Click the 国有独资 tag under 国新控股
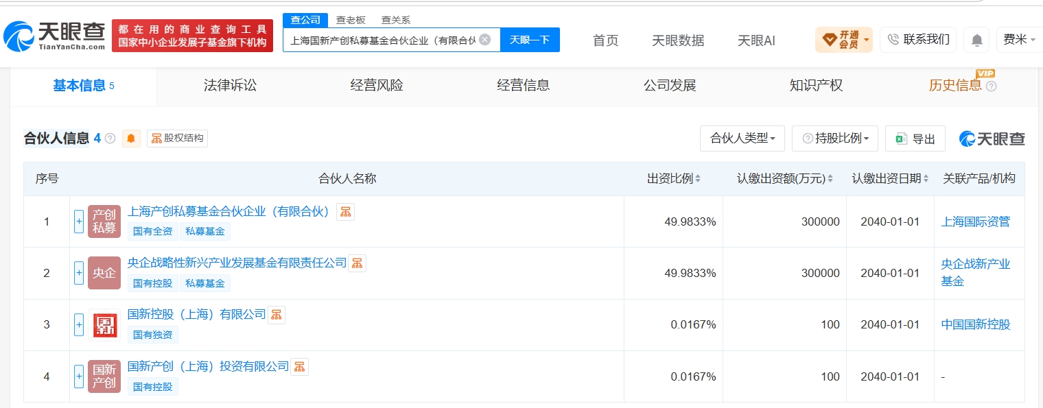 click(153, 335)
